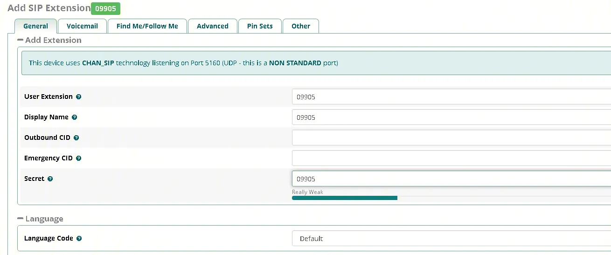The height and width of the screenshot is (255, 611).
Task: Click help icon beside Emergency CID
Action: coord(78,159)
